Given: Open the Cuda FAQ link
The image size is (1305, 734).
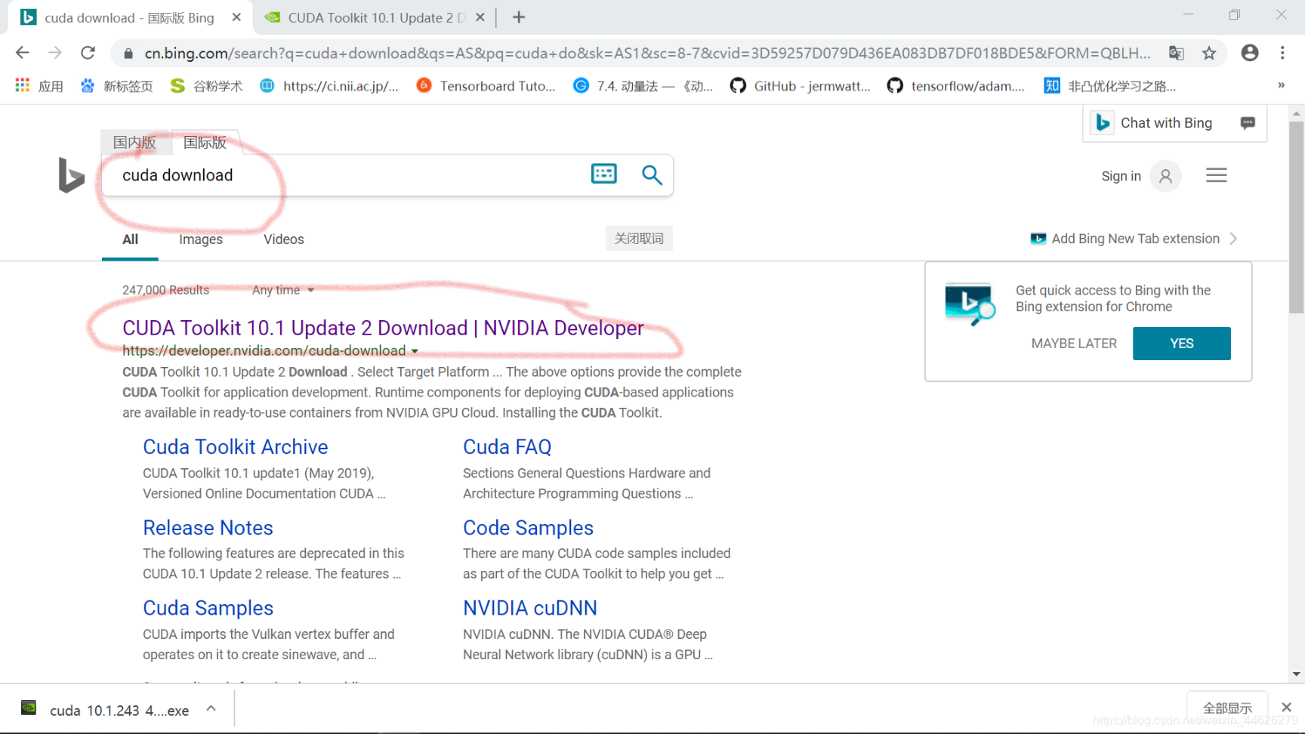Looking at the screenshot, I should 507,447.
